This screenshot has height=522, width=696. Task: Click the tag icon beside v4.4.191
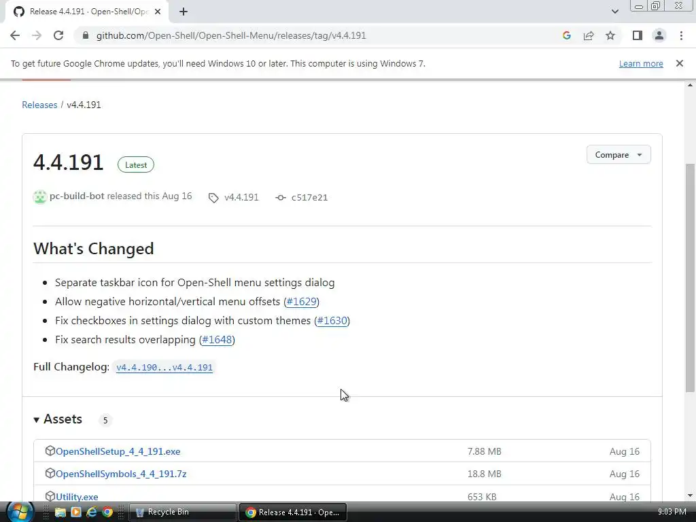pos(213,198)
